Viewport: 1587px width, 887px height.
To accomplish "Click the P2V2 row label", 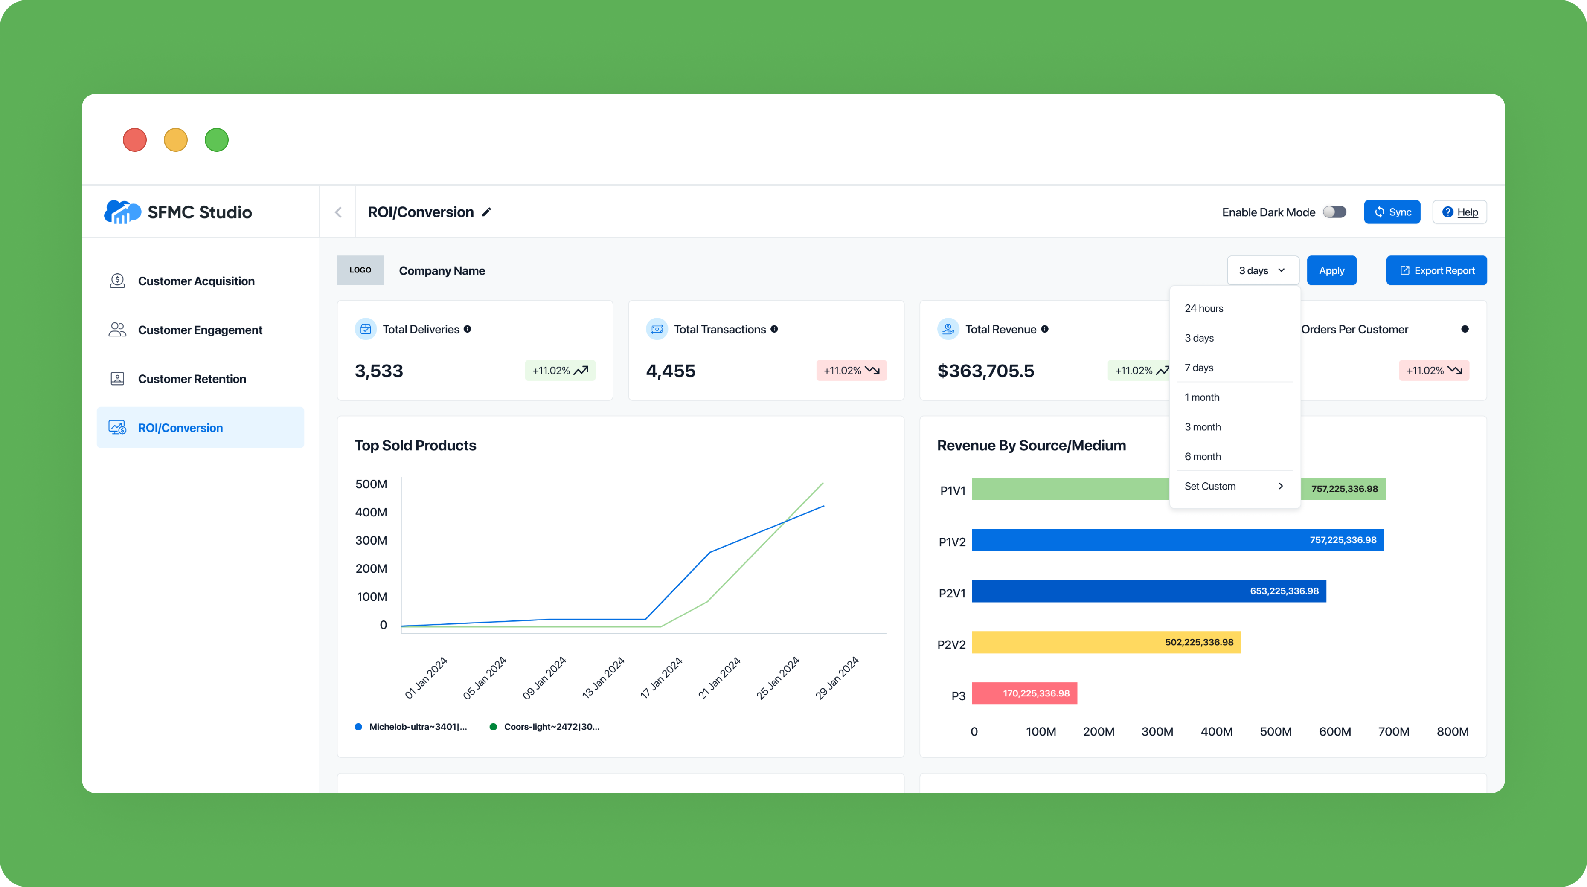I will (x=951, y=644).
